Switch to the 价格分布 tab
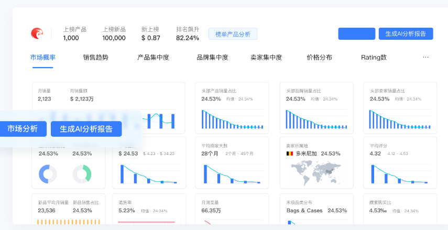This screenshot has height=230, width=448. coord(320,58)
